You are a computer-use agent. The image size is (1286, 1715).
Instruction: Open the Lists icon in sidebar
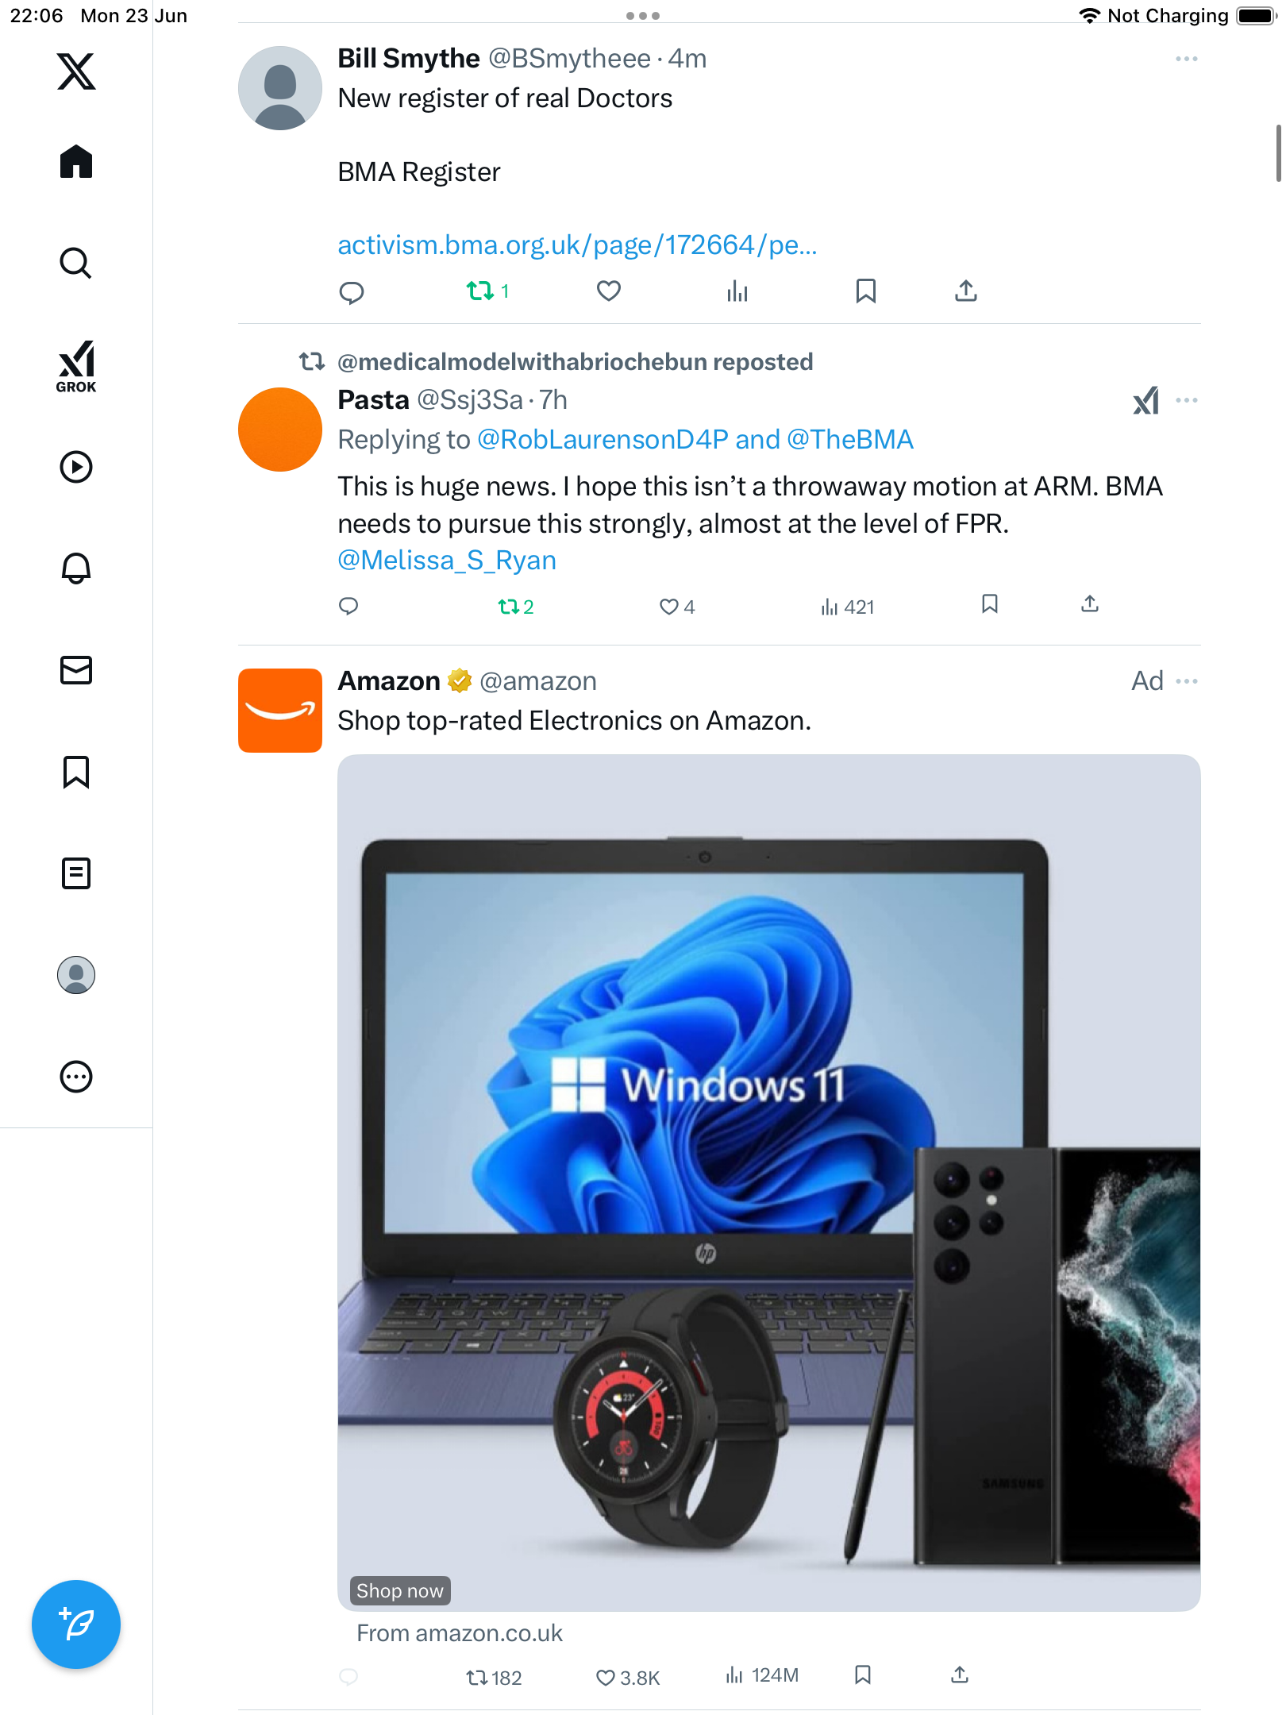[76, 873]
